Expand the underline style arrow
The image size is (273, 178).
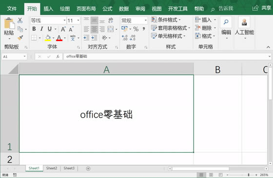coord(56,29)
